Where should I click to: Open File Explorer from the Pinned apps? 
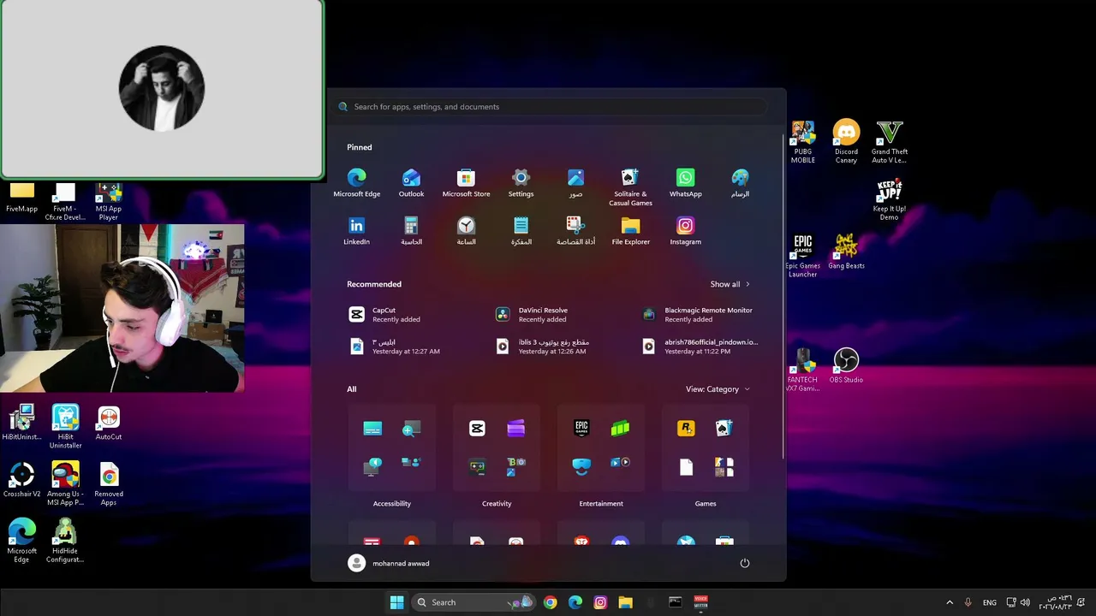click(x=630, y=231)
